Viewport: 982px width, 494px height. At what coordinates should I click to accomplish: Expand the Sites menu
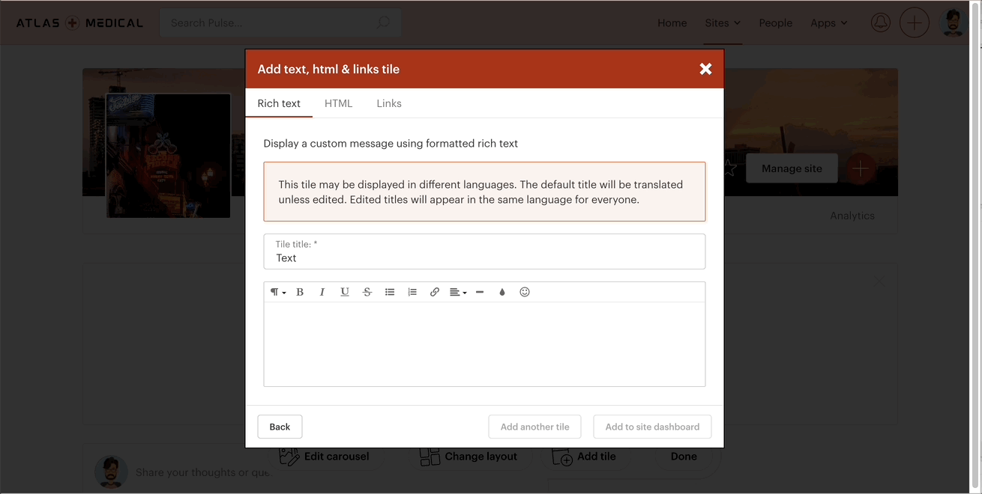(723, 23)
